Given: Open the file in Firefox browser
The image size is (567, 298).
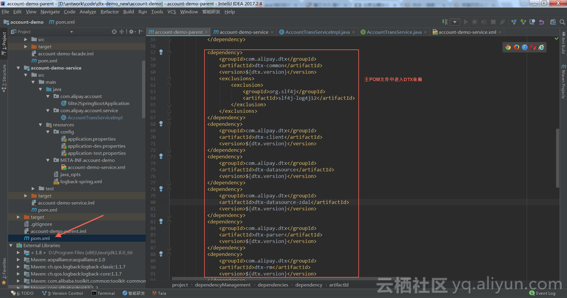Looking at the screenshot, I should click(517, 47).
